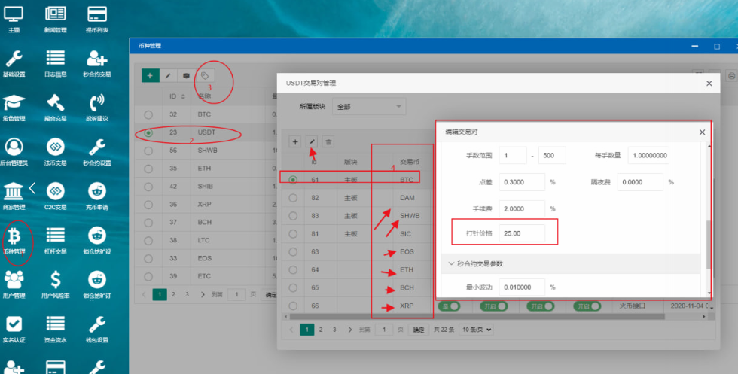Click the tag icon in currency toolbar
Screen dimensions: 738x374
(x=205, y=75)
